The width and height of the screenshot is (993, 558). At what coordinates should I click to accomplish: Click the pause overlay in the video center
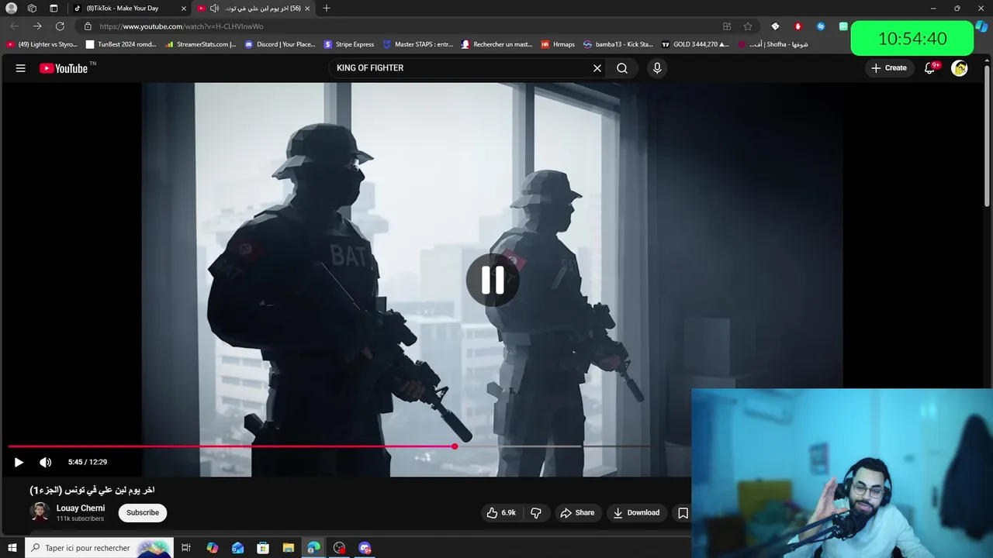[x=493, y=281]
